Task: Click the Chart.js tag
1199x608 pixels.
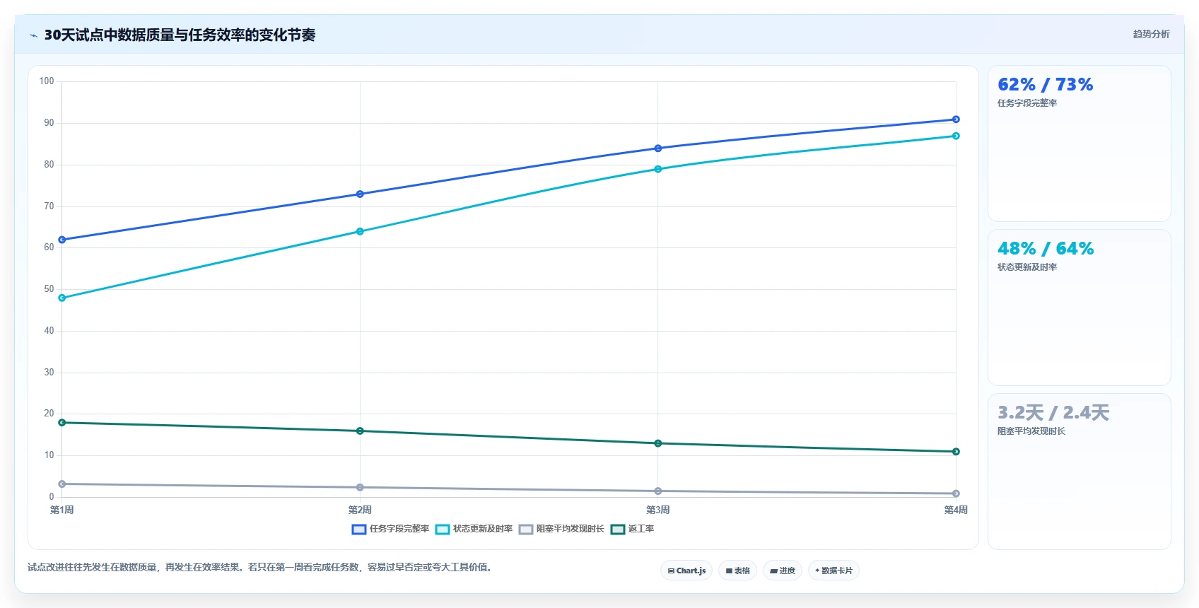Action: [x=686, y=571]
